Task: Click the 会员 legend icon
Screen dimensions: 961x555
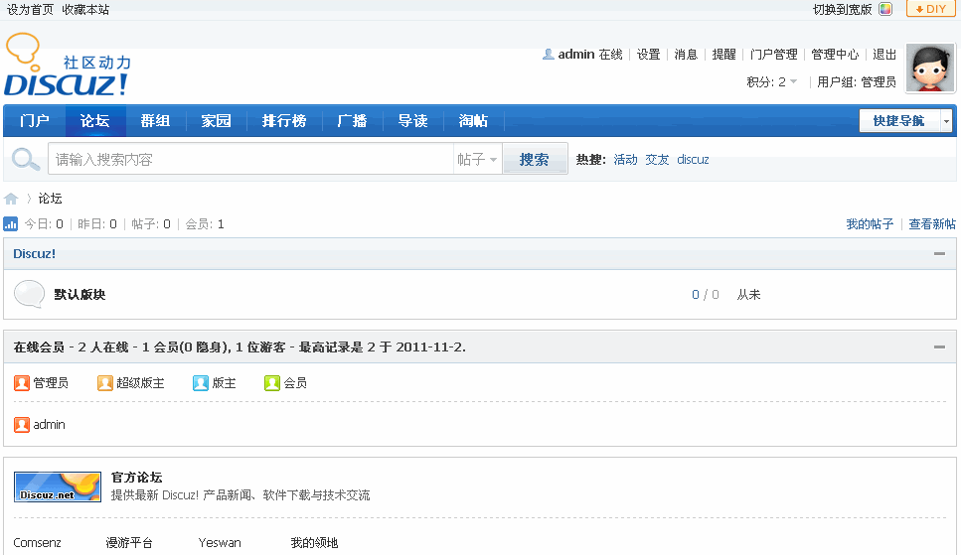Action: 272,383
